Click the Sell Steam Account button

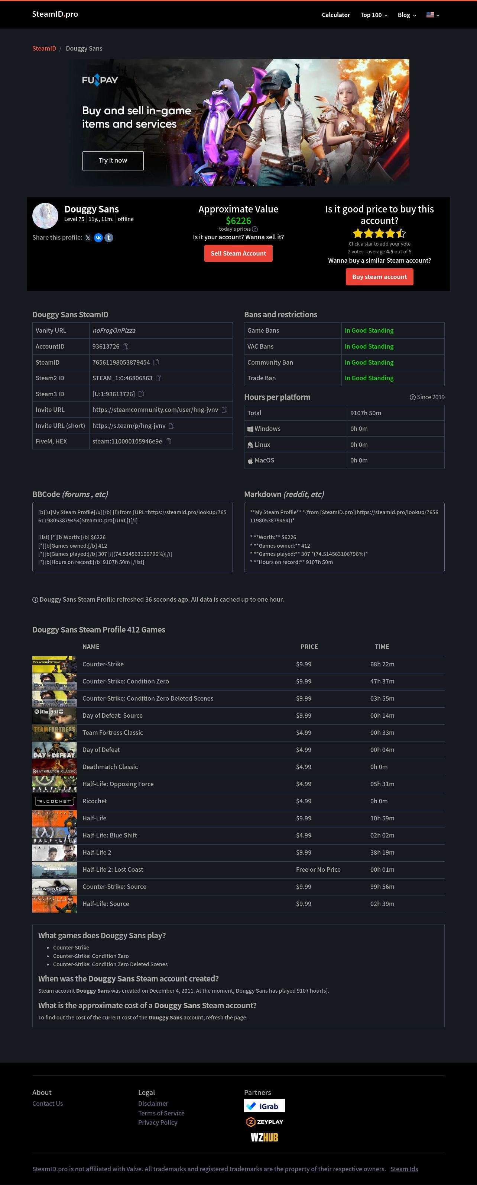238,253
